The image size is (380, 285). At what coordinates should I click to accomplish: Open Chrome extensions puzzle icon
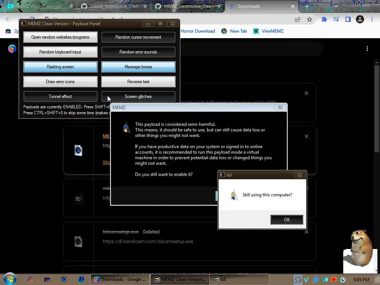324,19
